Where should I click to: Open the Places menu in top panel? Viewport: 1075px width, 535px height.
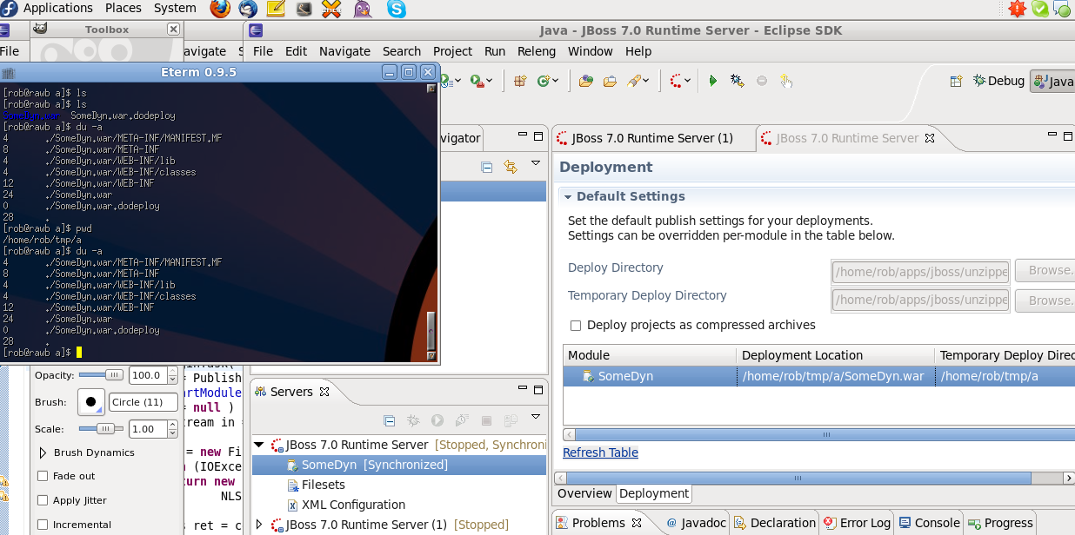pos(124,9)
